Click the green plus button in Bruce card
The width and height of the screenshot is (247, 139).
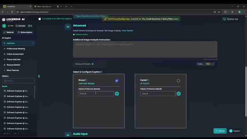click(x=117, y=94)
